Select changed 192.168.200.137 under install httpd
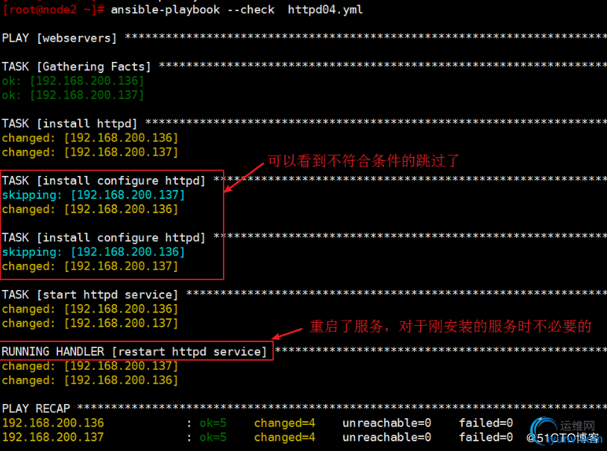 (90, 153)
